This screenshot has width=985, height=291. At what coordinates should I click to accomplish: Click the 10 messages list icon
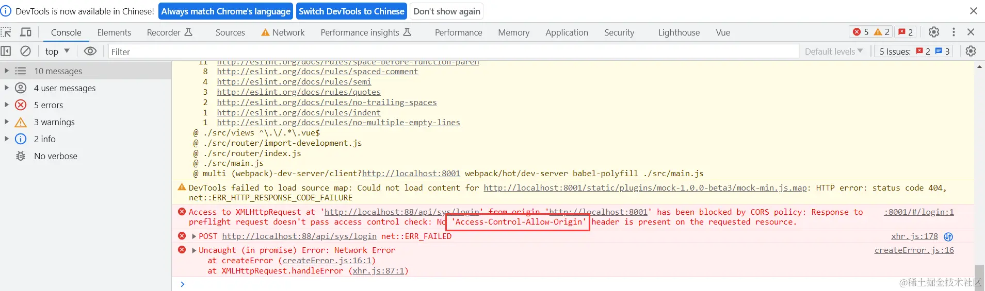click(21, 71)
